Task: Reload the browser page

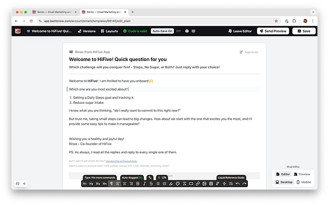Action: [31, 21]
